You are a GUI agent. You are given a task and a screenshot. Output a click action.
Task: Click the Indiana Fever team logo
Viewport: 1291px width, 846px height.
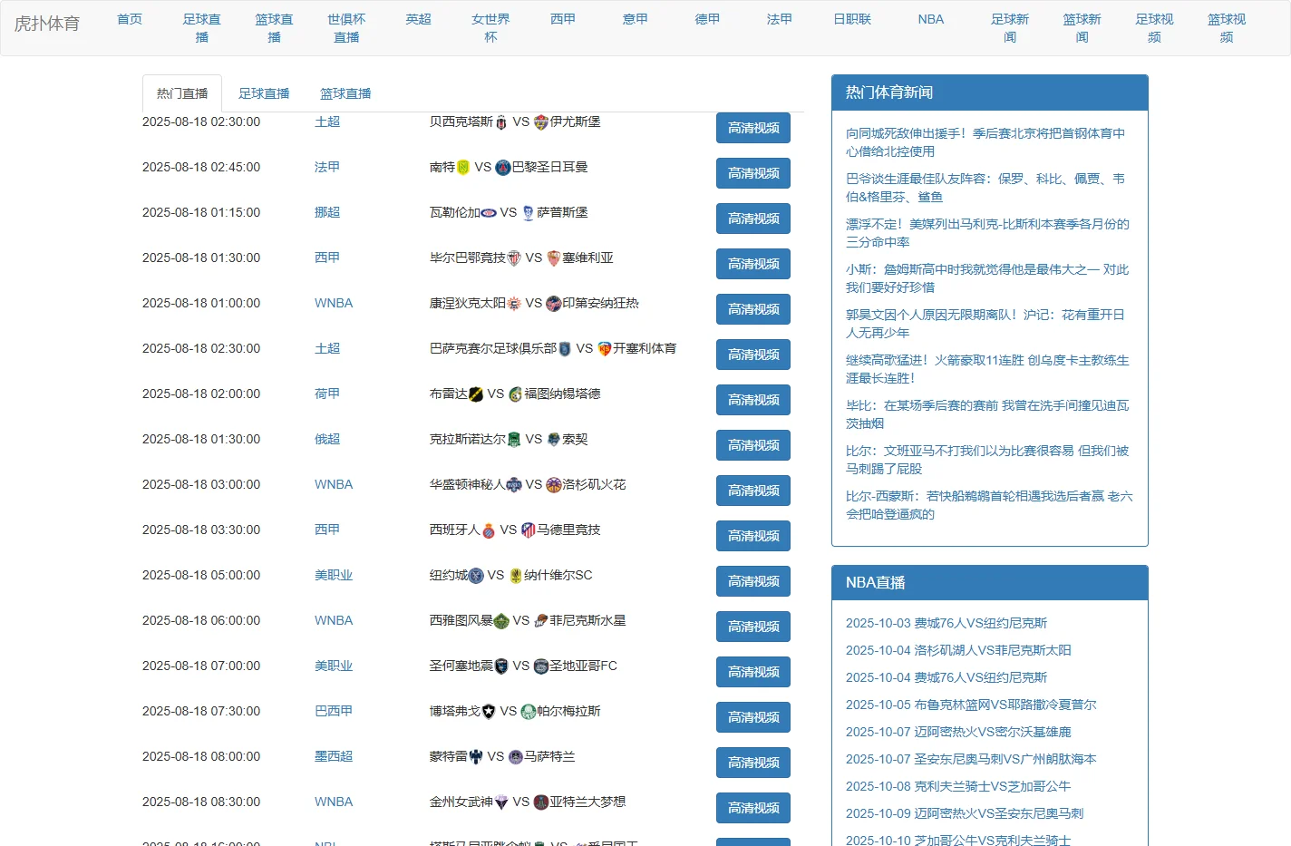554,304
